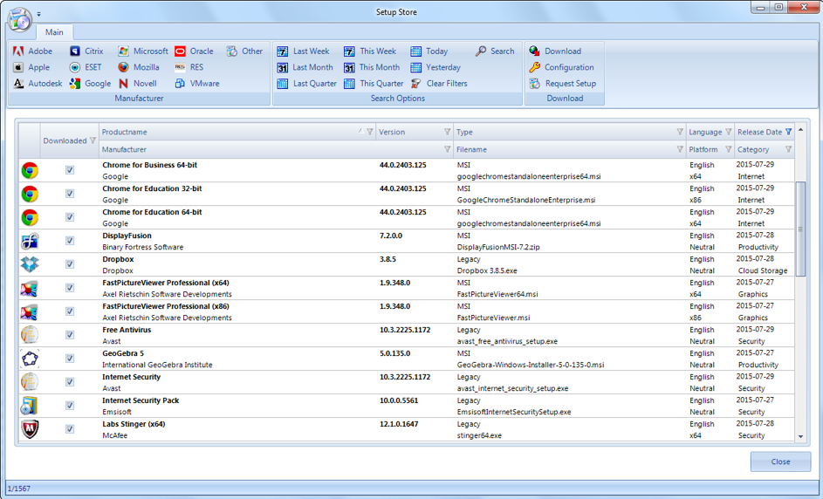Switch to the Main ribbon tab
The width and height of the screenshot is (823, 499).
point(54,32)
